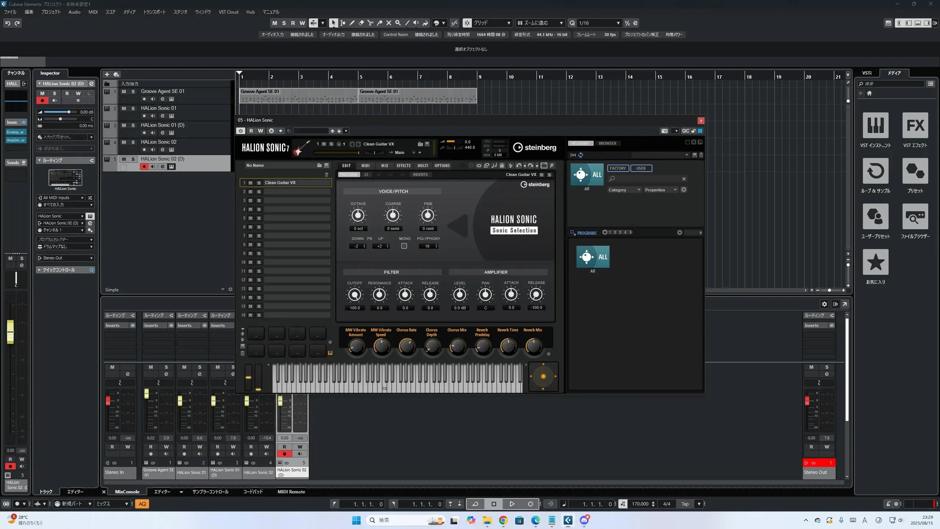Select the Draw pencil tool
Screen dimensions: 940x529
click(352, 23)
